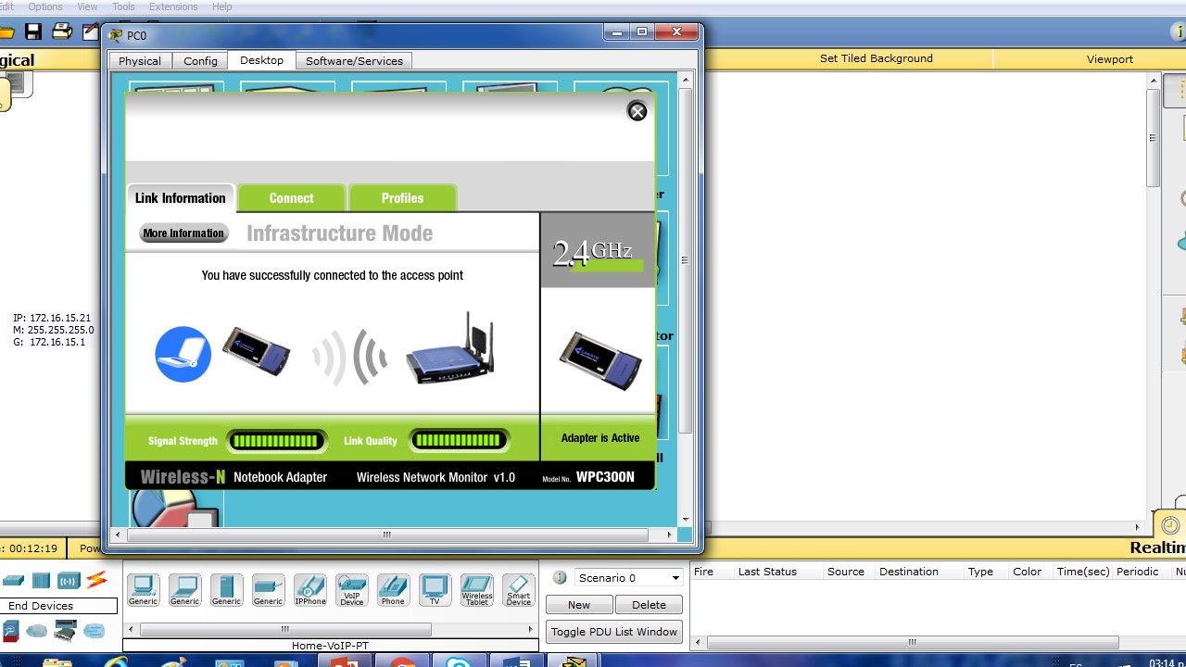Image resolution: width=1186 pixels, height=667 pixels.
Task: Click Toggle PDU List Window button
Action: 615,632
